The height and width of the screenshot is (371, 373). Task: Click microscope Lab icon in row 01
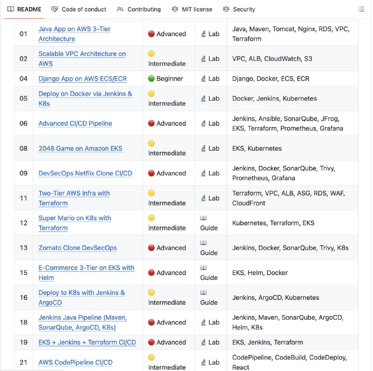coord(203,34)
